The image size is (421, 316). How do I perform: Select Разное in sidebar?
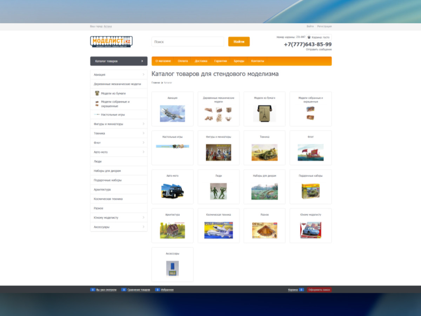click(x=119, y=208)
